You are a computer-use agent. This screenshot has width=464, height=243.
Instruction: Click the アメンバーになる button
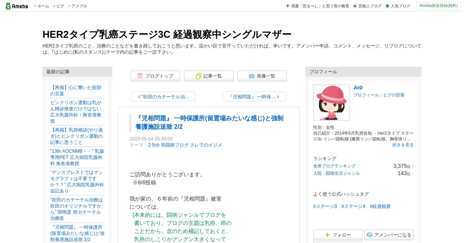pyautogui.click(x=389, y=235)
